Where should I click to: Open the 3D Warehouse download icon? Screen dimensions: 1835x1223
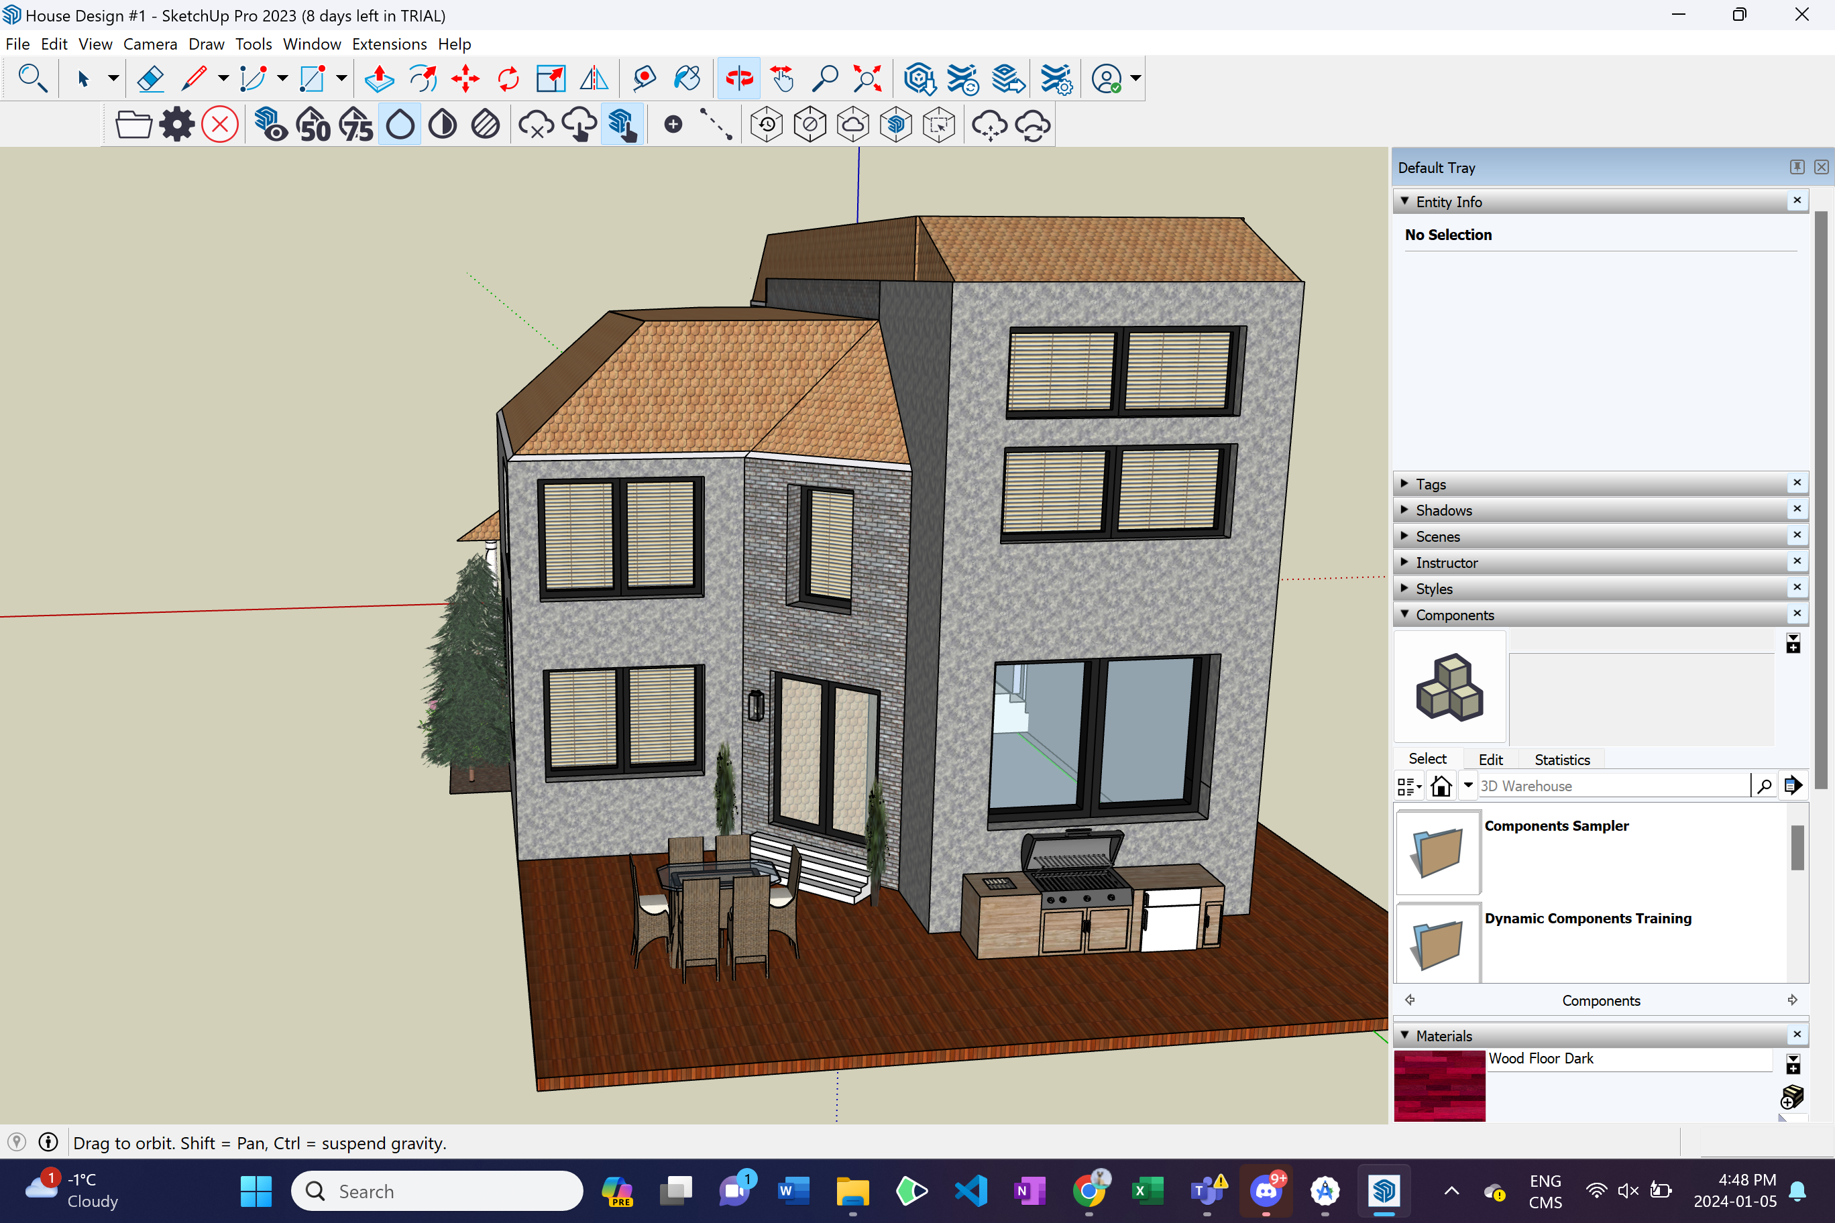pyautogui.click(x=920, y=78)
